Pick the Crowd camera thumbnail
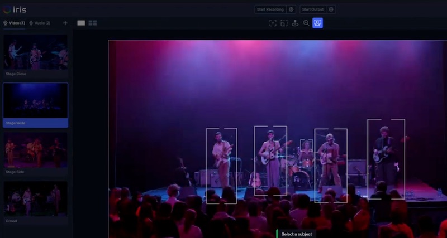This screenshot has width=447, height=238. coord(36,198)
